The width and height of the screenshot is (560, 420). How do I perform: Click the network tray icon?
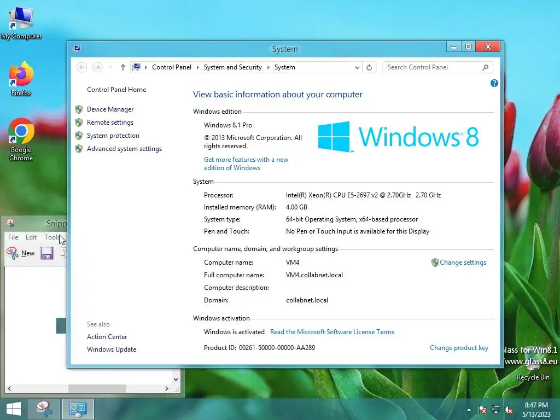tap(495, 410)
